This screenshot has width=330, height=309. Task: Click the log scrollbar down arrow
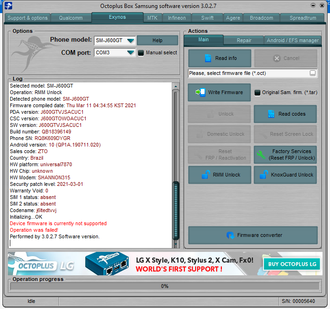coord(176,244)
